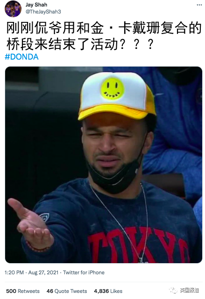The height and width of the screenshot is (299, 205).
Task: View the 46 Quote Tweets list
Action: (x=67, y=291)
